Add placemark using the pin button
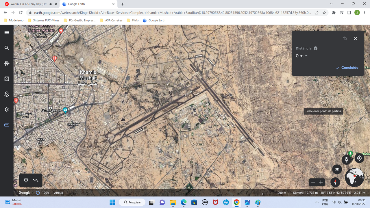The width and height of the screenshot is (370, 208). (26, 180)
